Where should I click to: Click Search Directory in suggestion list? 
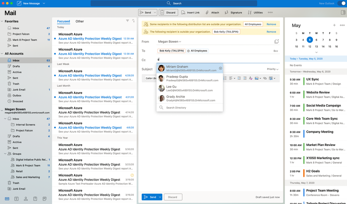click(x=190, y=108)
